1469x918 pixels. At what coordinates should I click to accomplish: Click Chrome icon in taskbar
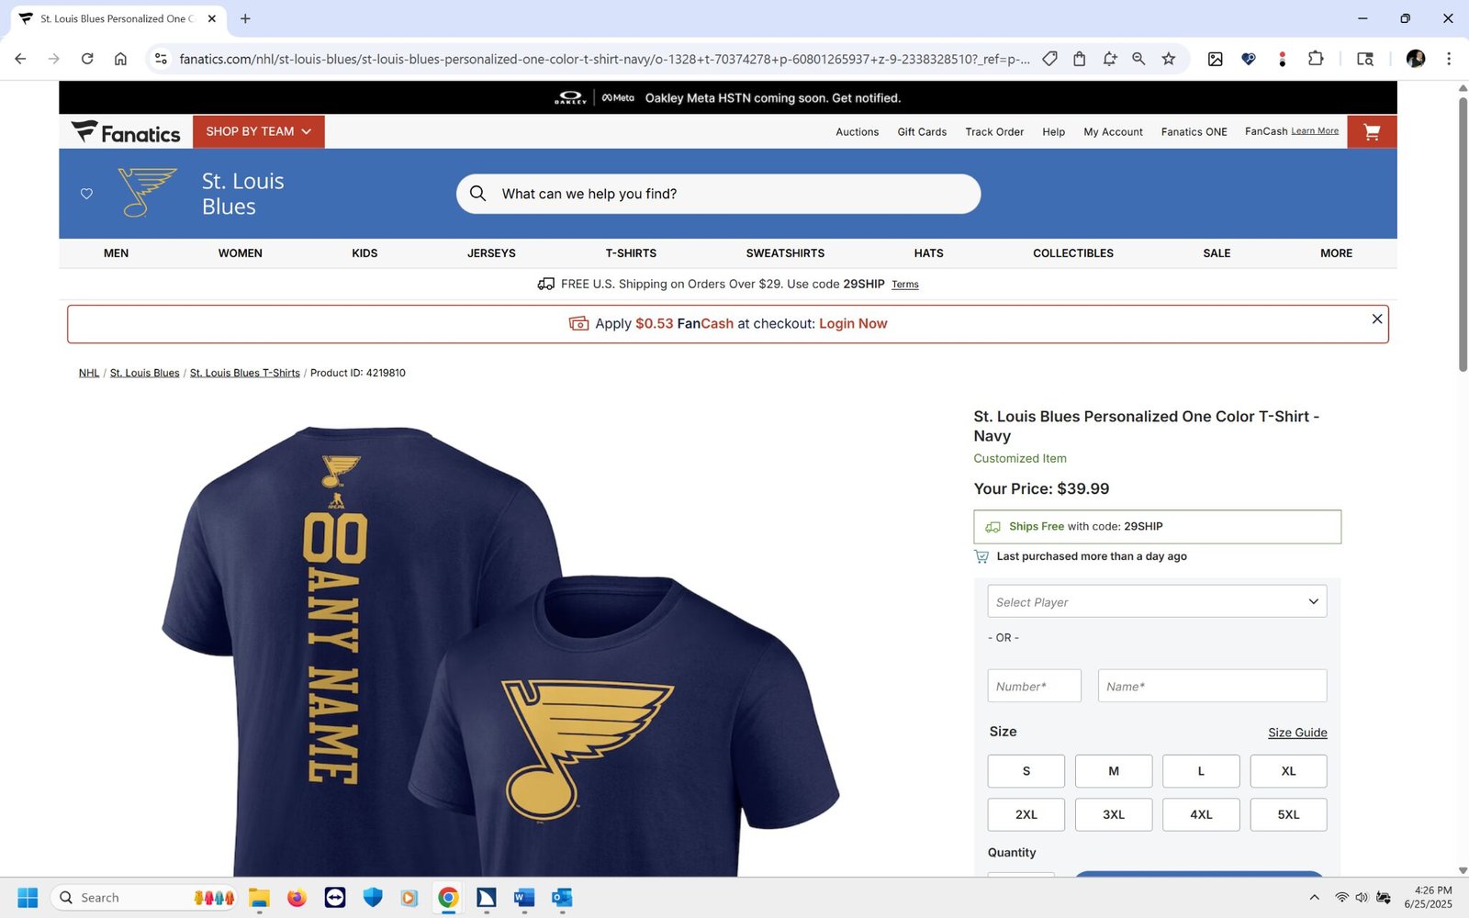(x=448, y=898)
